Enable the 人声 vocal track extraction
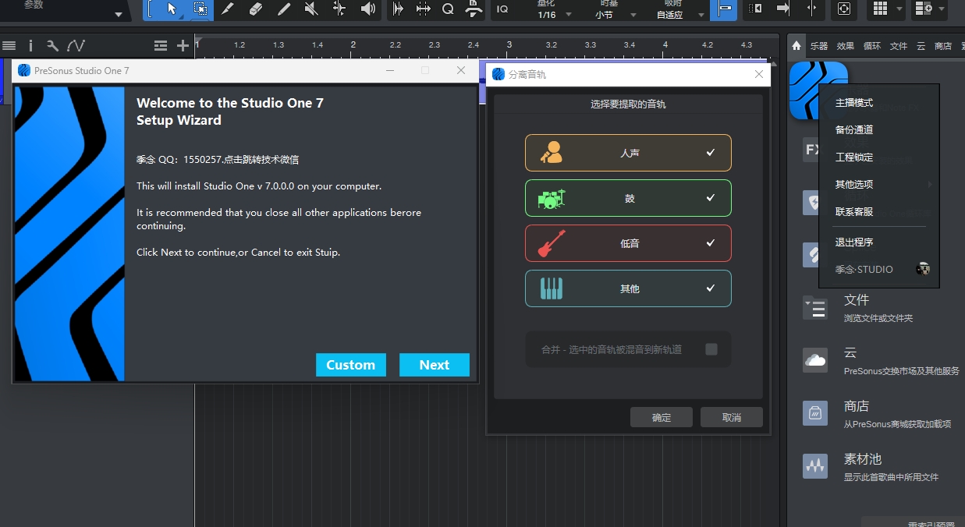 click(628, 153)
